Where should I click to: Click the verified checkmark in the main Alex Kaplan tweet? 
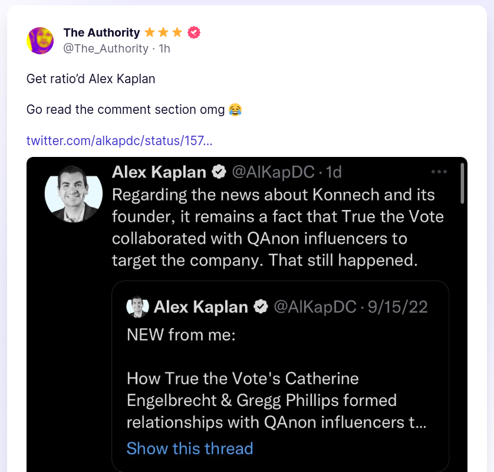coord(219,172)
